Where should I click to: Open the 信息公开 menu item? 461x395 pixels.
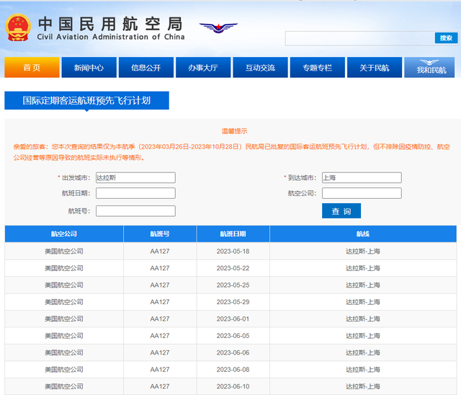pos(146,68)
